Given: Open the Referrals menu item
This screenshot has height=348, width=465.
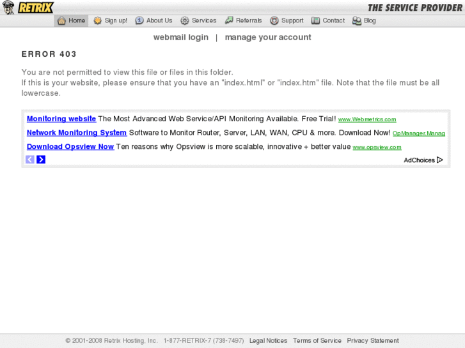Looking at the screenshot, I should (x=244, y=20).
